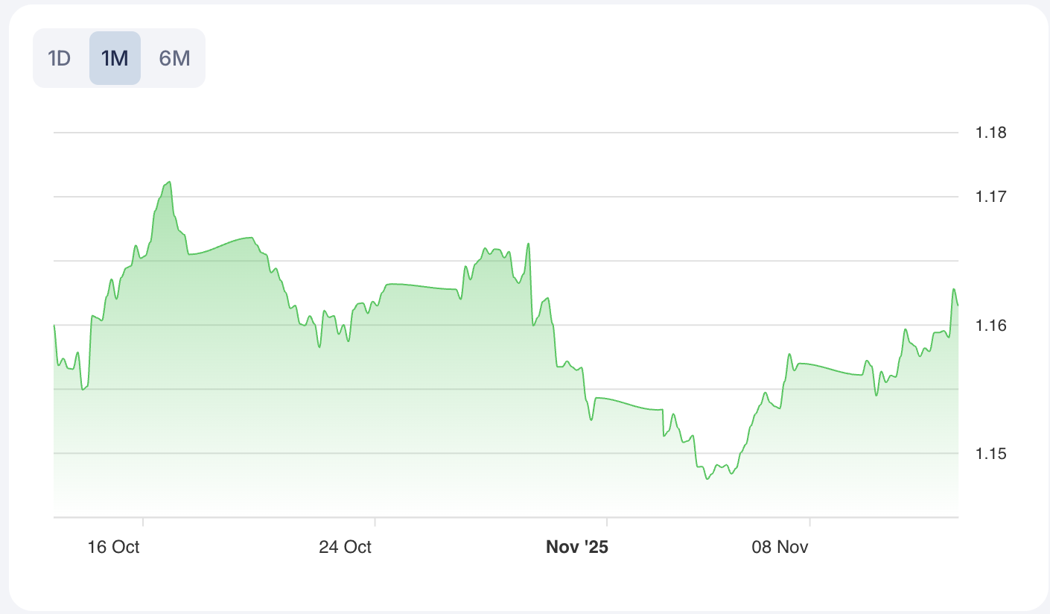Image resolution: width=1050 pixels, height=614 pixels.
Task: Show the 6M time range
Action: pos(174,58)
